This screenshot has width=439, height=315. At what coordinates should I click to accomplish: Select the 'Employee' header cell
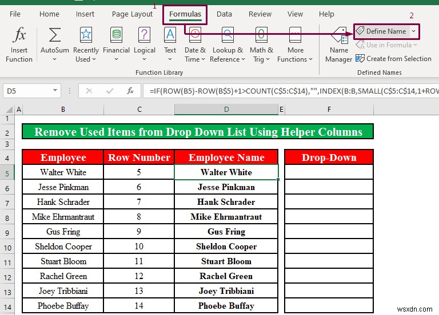tap(63, 157)
